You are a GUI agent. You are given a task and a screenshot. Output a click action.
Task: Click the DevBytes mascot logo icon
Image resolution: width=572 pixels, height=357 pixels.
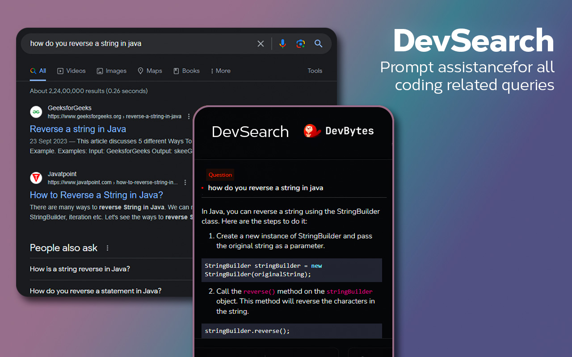pyautogui.click(x=312, y=131)
